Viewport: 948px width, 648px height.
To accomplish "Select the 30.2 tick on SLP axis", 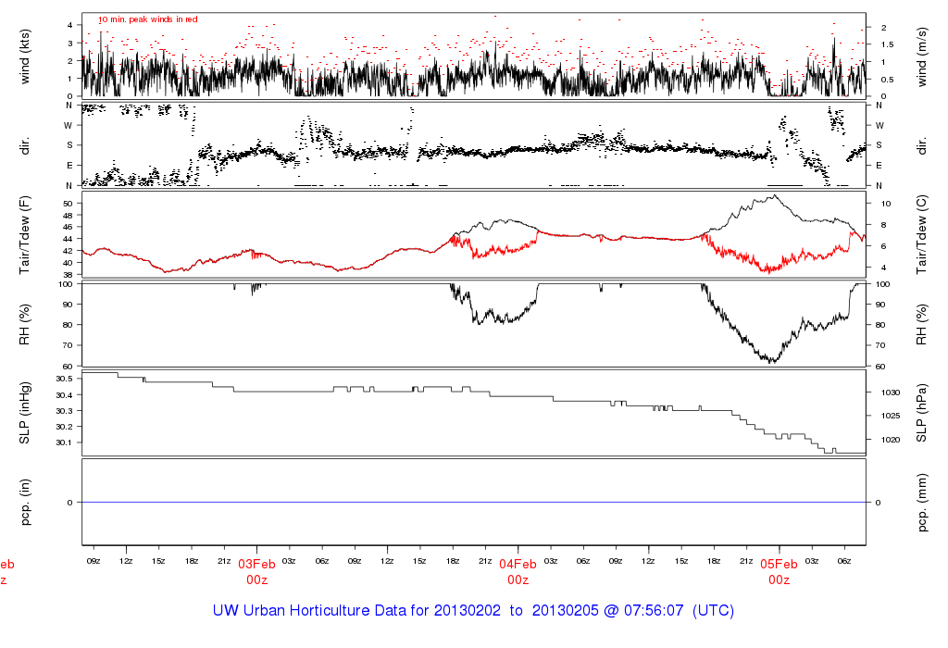I will 64,427.
